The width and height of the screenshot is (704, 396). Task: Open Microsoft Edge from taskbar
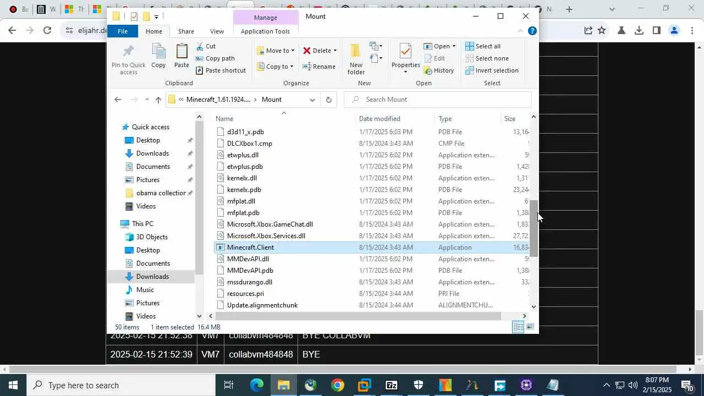pyautogui.click(x=257, y=385)
